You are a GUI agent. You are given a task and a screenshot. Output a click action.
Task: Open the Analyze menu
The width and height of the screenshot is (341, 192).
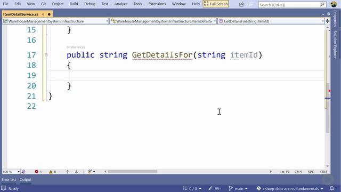tap(121, 4)
